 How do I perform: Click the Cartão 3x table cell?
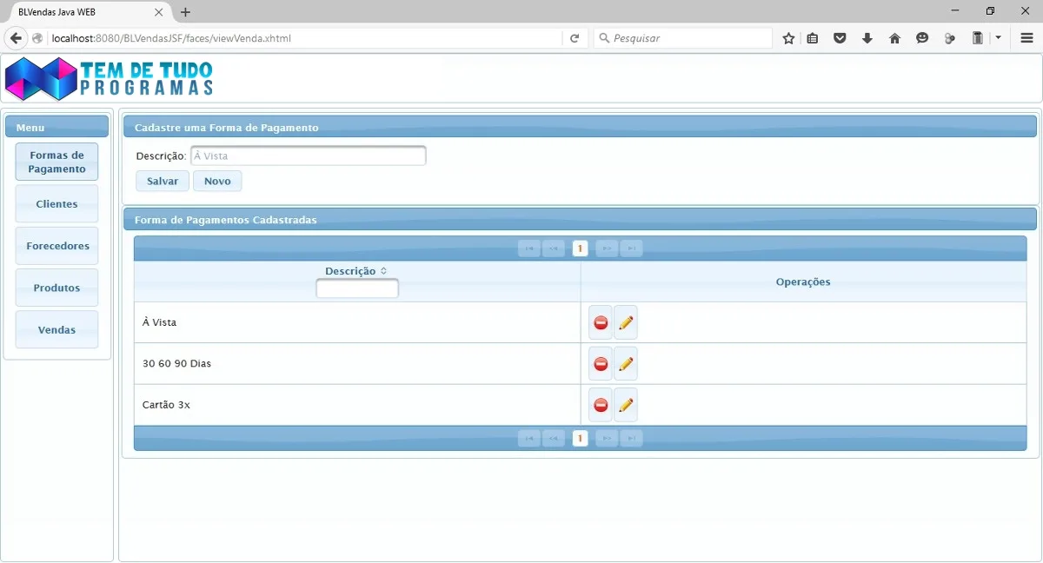(357, 405)
